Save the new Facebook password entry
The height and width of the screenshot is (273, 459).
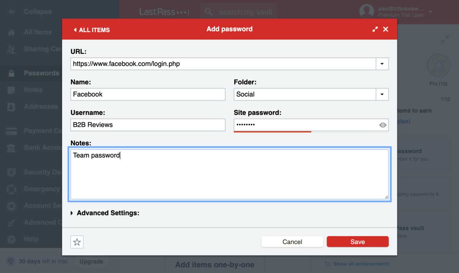coord(357,241)
